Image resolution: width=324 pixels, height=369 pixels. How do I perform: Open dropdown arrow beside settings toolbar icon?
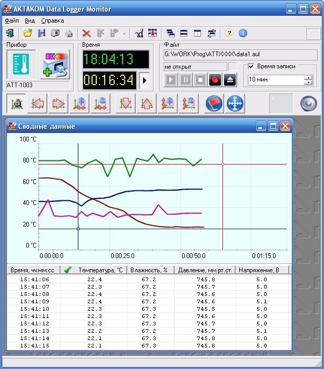point(125,34)
